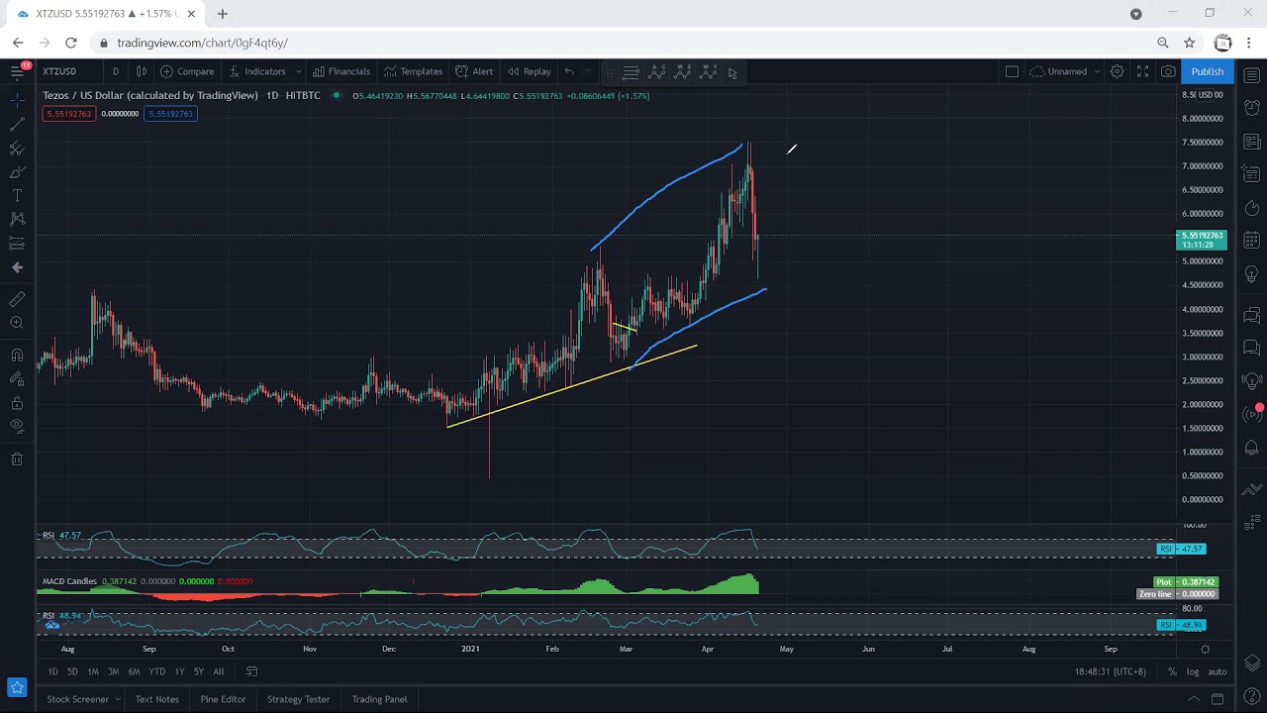The image size is (1267, 713).
Task: Select the layout rectangle button
Action: pyautogui.click(x=1012, y=71)
